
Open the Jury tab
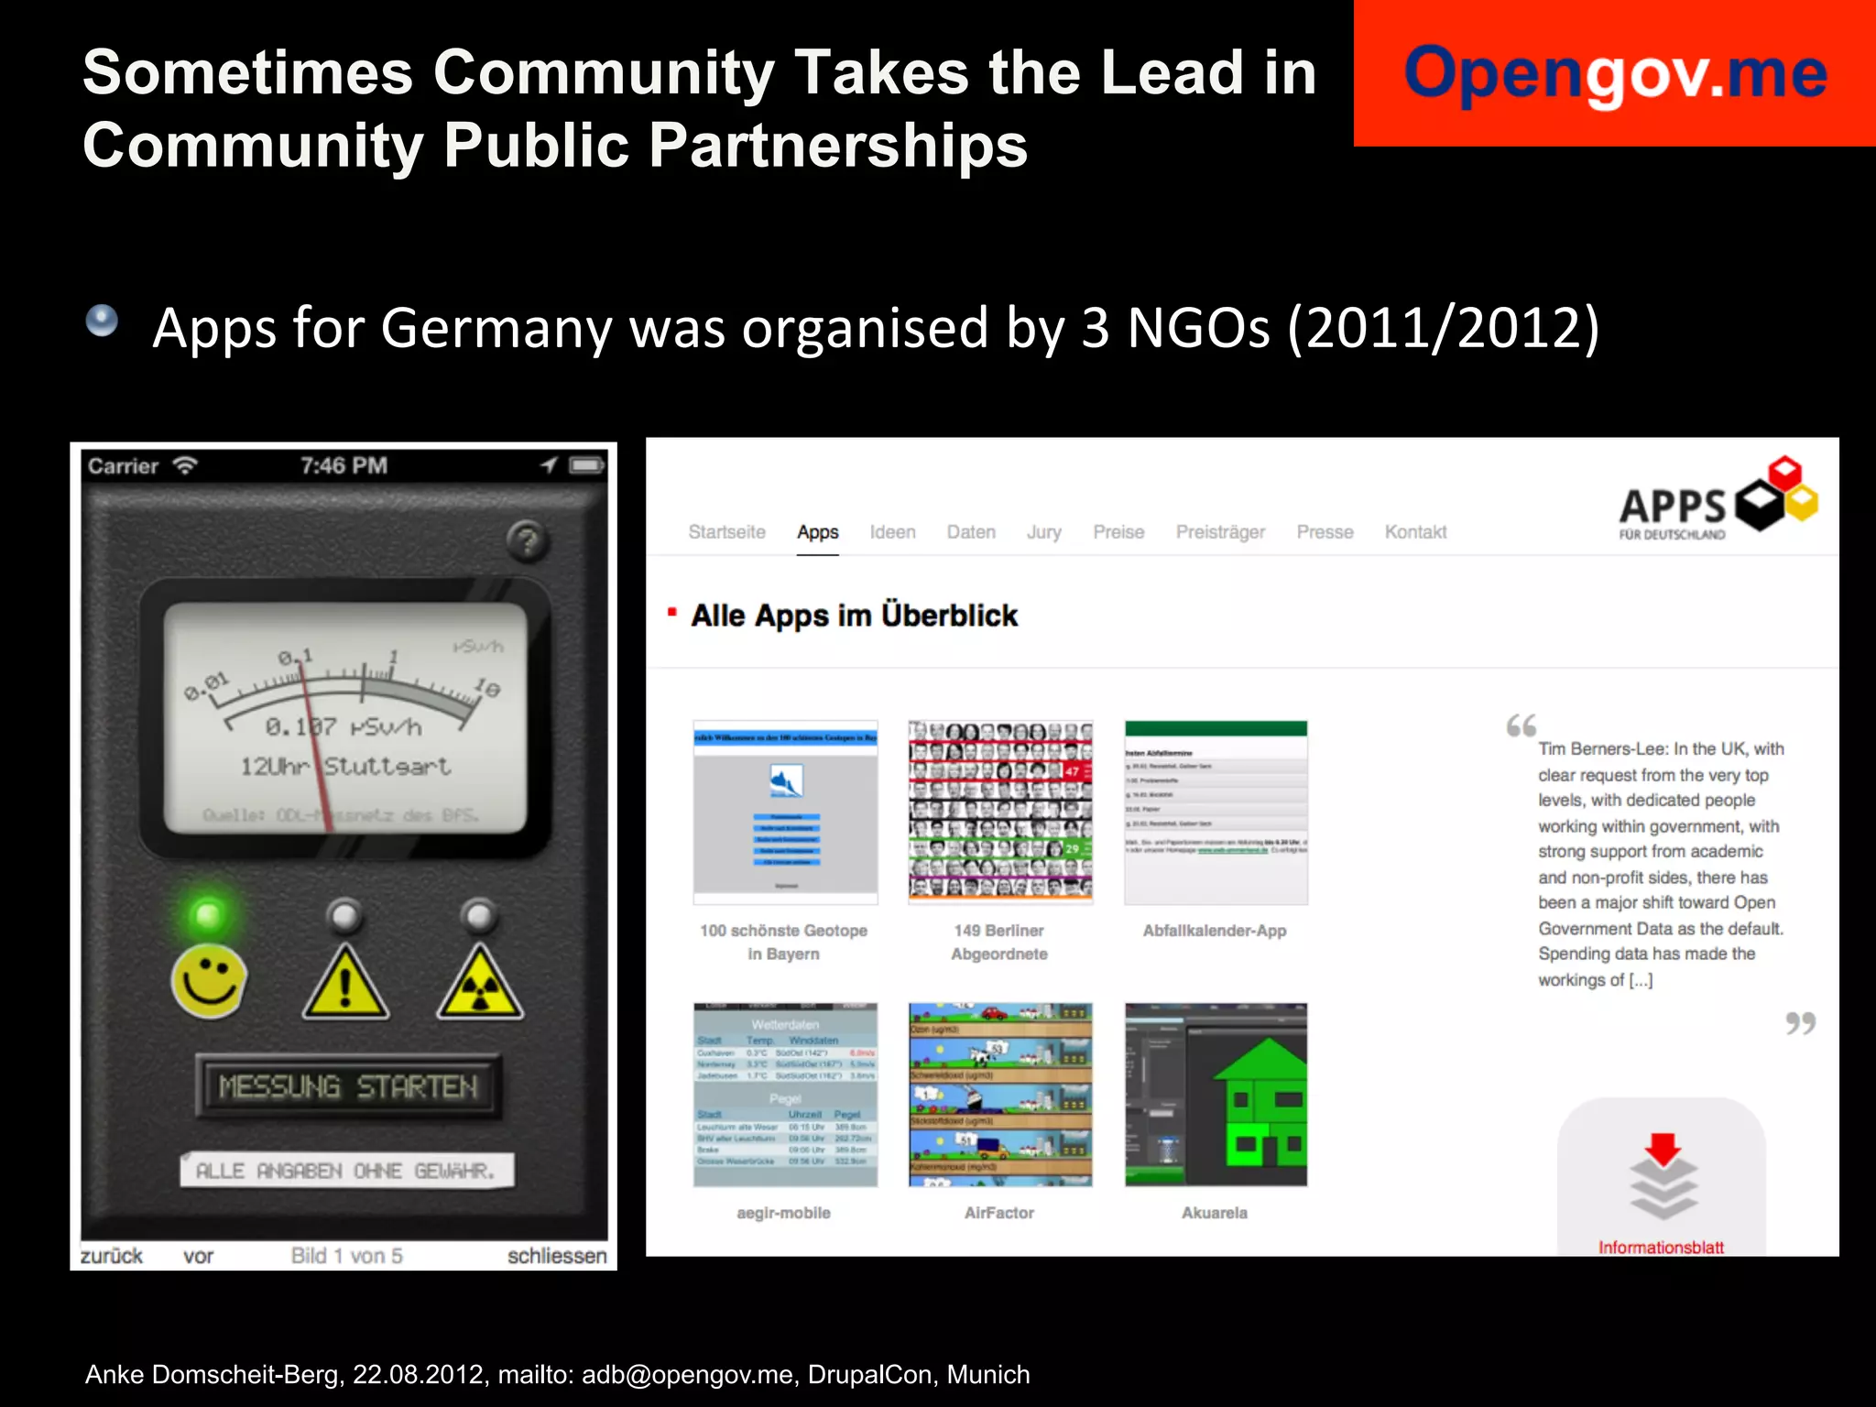pos(1043,532)
